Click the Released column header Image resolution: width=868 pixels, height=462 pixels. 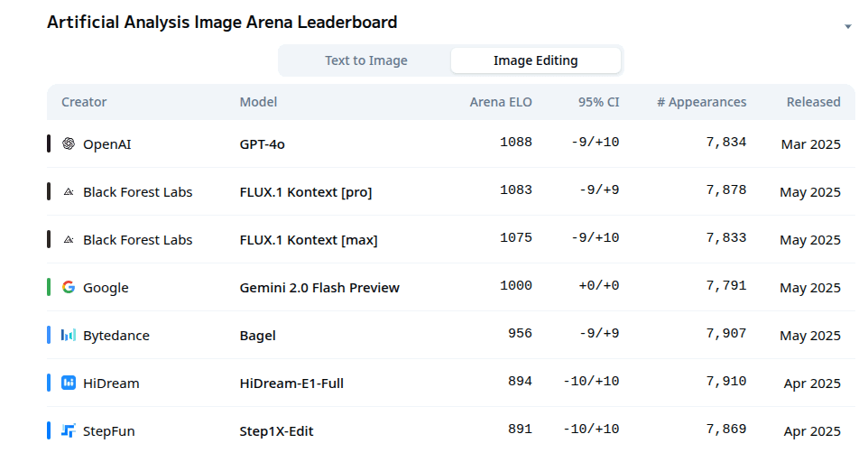pyautogui.click(x=814, y=102)
